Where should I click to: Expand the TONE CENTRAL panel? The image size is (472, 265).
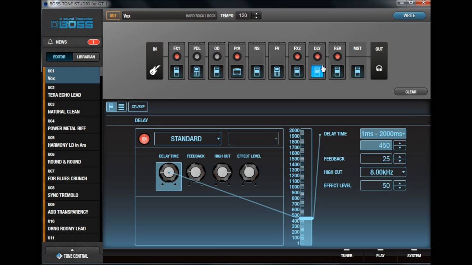[x=72, y=250]
